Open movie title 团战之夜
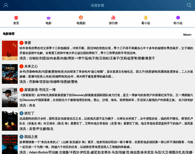Viewport: 195px width, 154px height. point(31,137)
